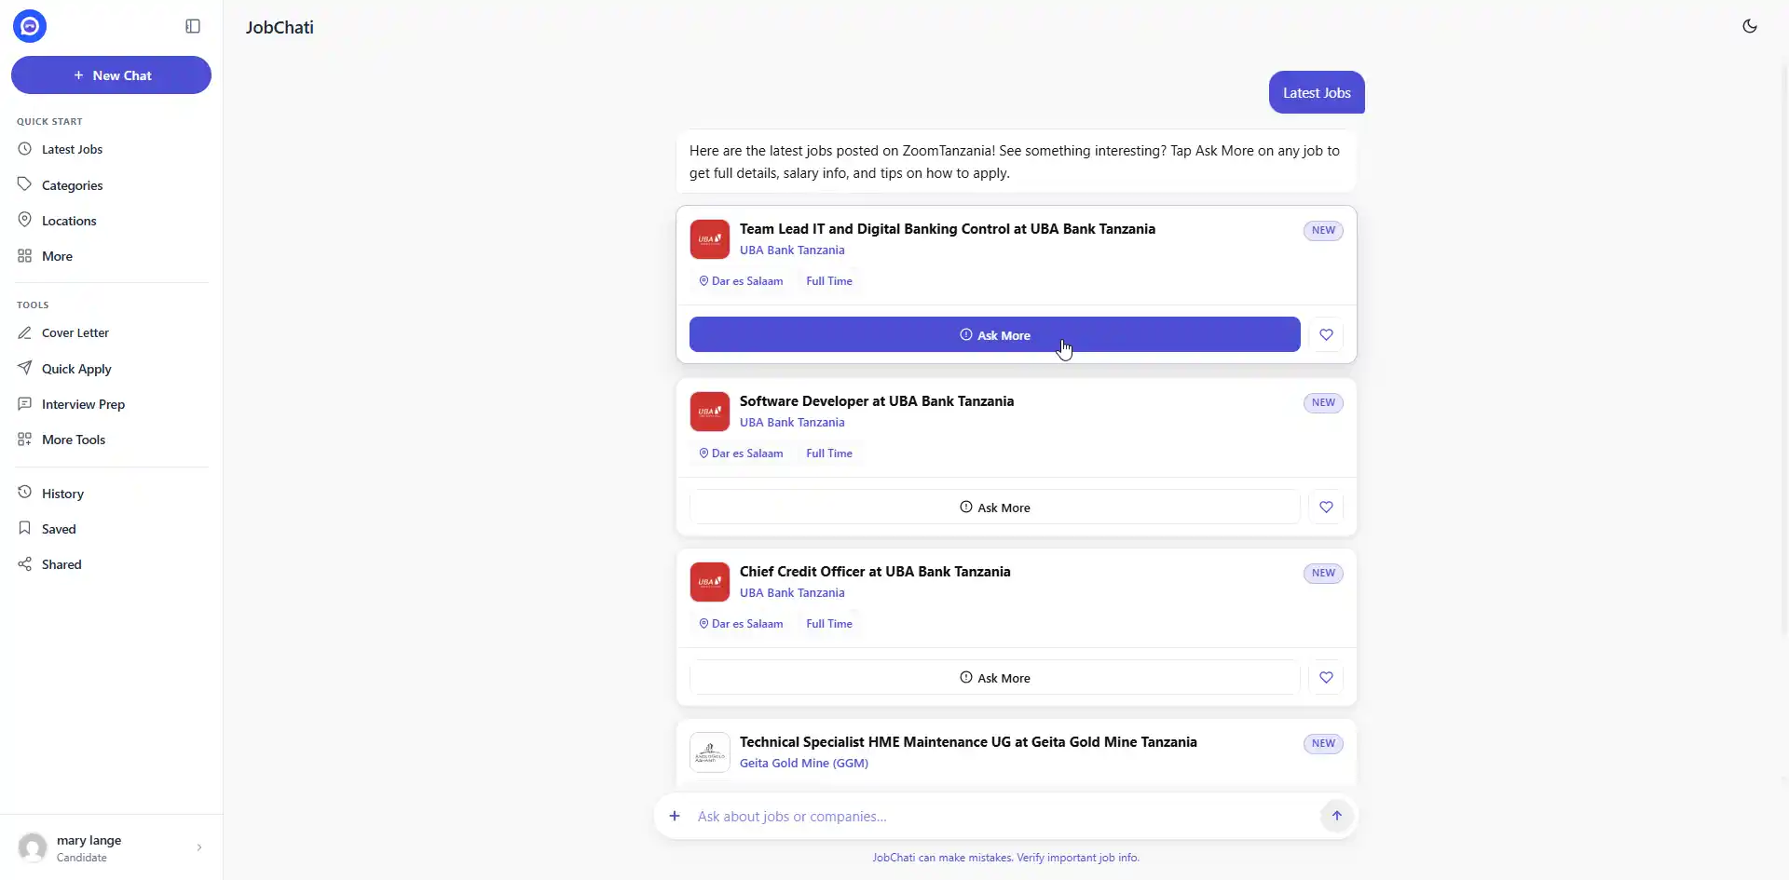Favorite the Chief Credit Officer job
Viewport: 1789px width, 880px height.
(x=1326, y=678)
